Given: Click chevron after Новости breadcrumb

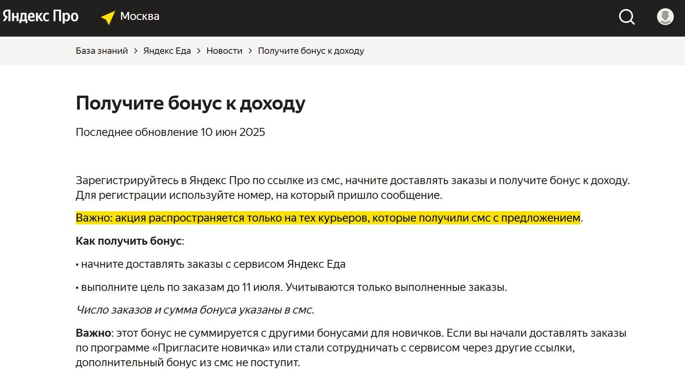Looking at the screenshot, I should click(250, 51).
